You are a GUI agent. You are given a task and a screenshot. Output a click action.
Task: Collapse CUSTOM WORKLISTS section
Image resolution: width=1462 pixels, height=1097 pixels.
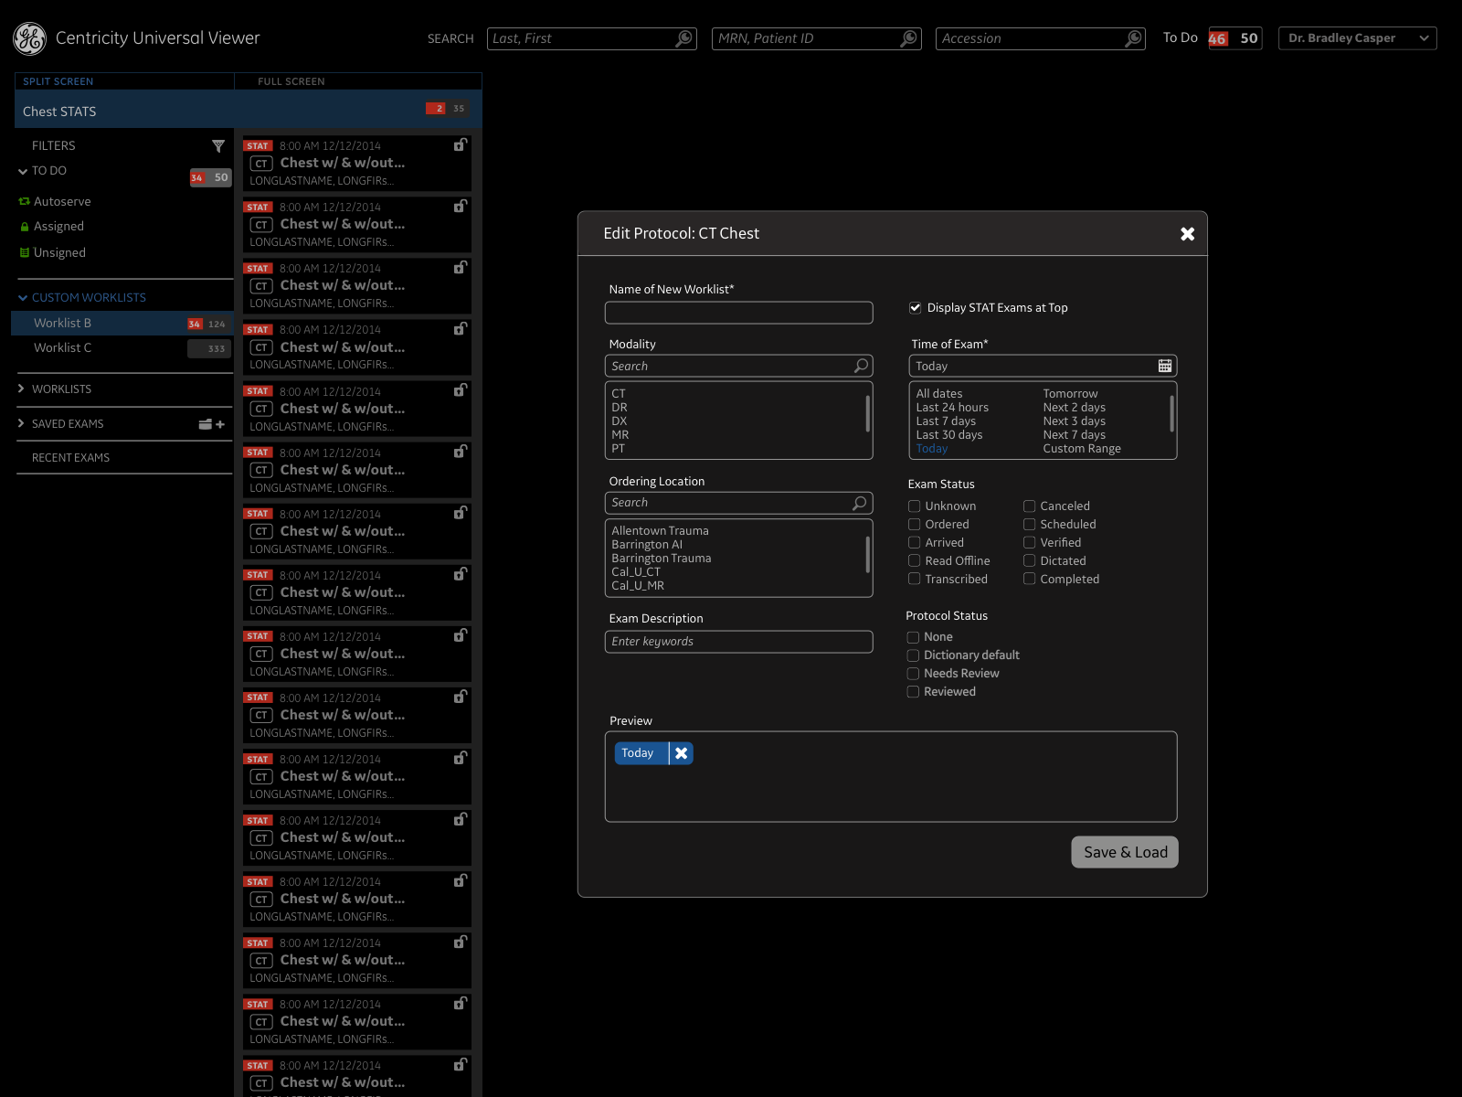coord(23,298)
